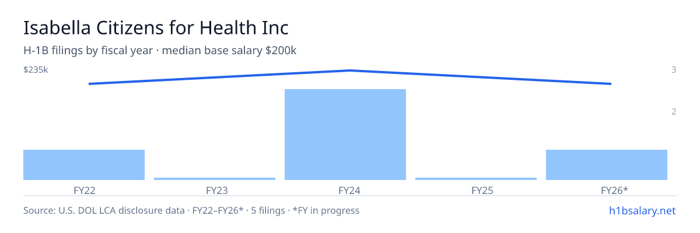Click the DOL LCA source footnote

[x=191, y=210]
